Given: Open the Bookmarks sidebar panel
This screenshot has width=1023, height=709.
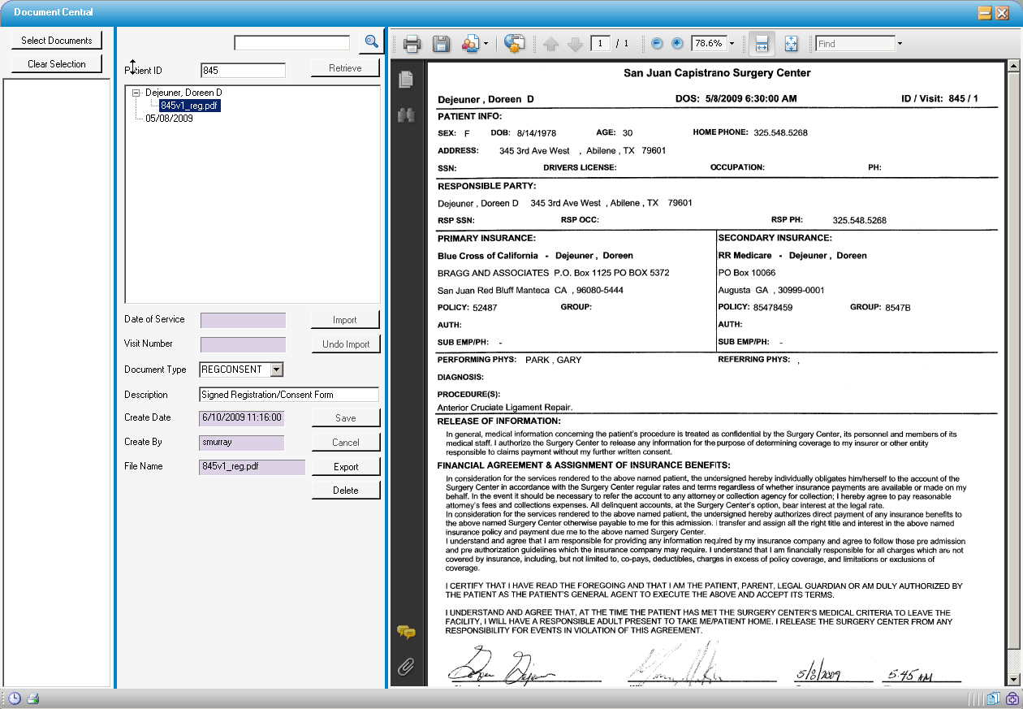Looking at the screenshot, I should tap(406, 115).
